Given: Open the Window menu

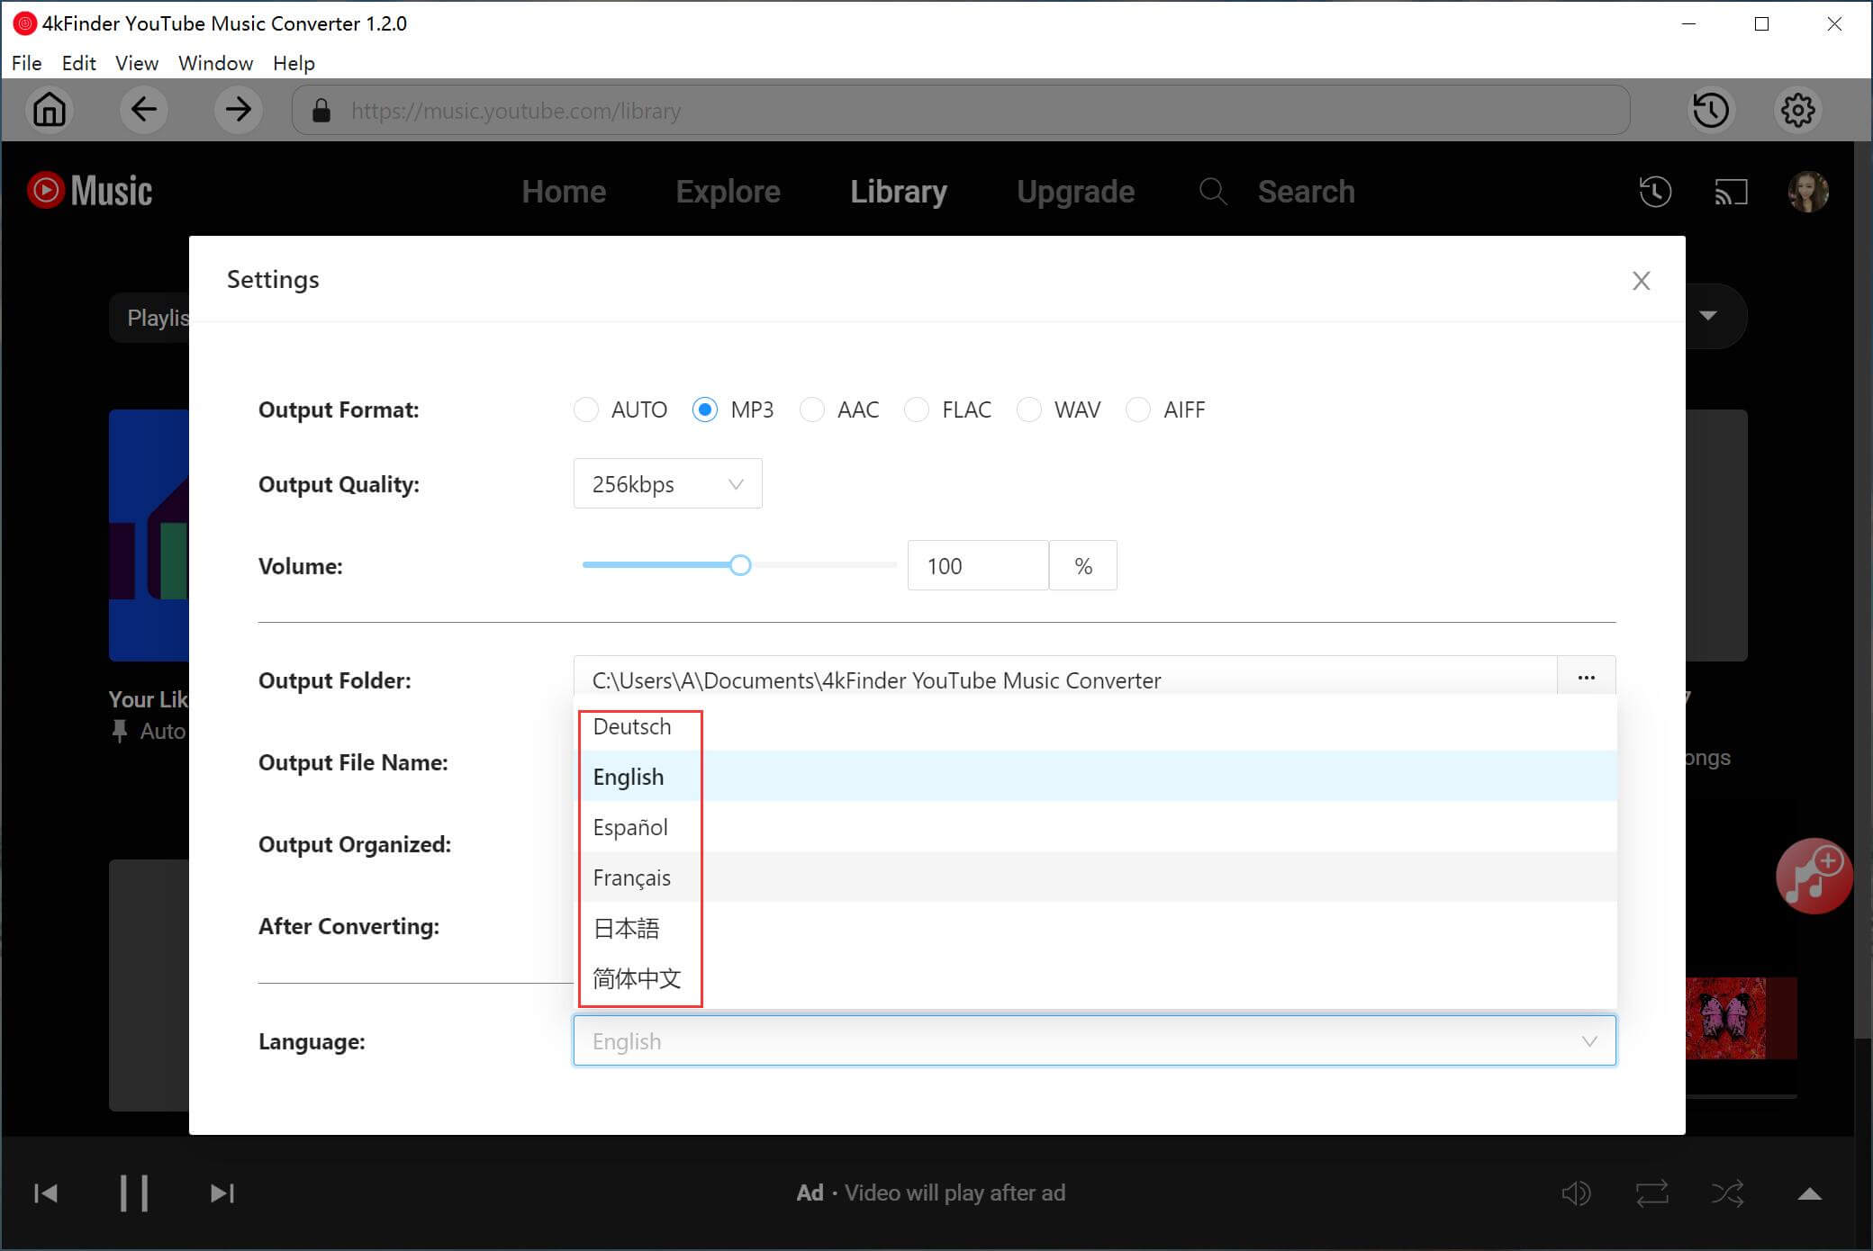Looking at the screenshot, I should tap(215, 63).
